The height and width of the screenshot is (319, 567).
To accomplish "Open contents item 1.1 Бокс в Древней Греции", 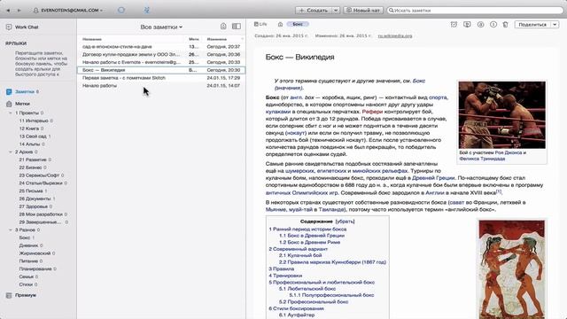I will (311, 236).
